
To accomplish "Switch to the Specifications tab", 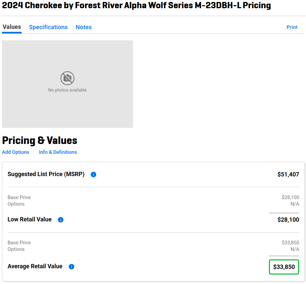I will pyautogui.click(x=48, y=27).
